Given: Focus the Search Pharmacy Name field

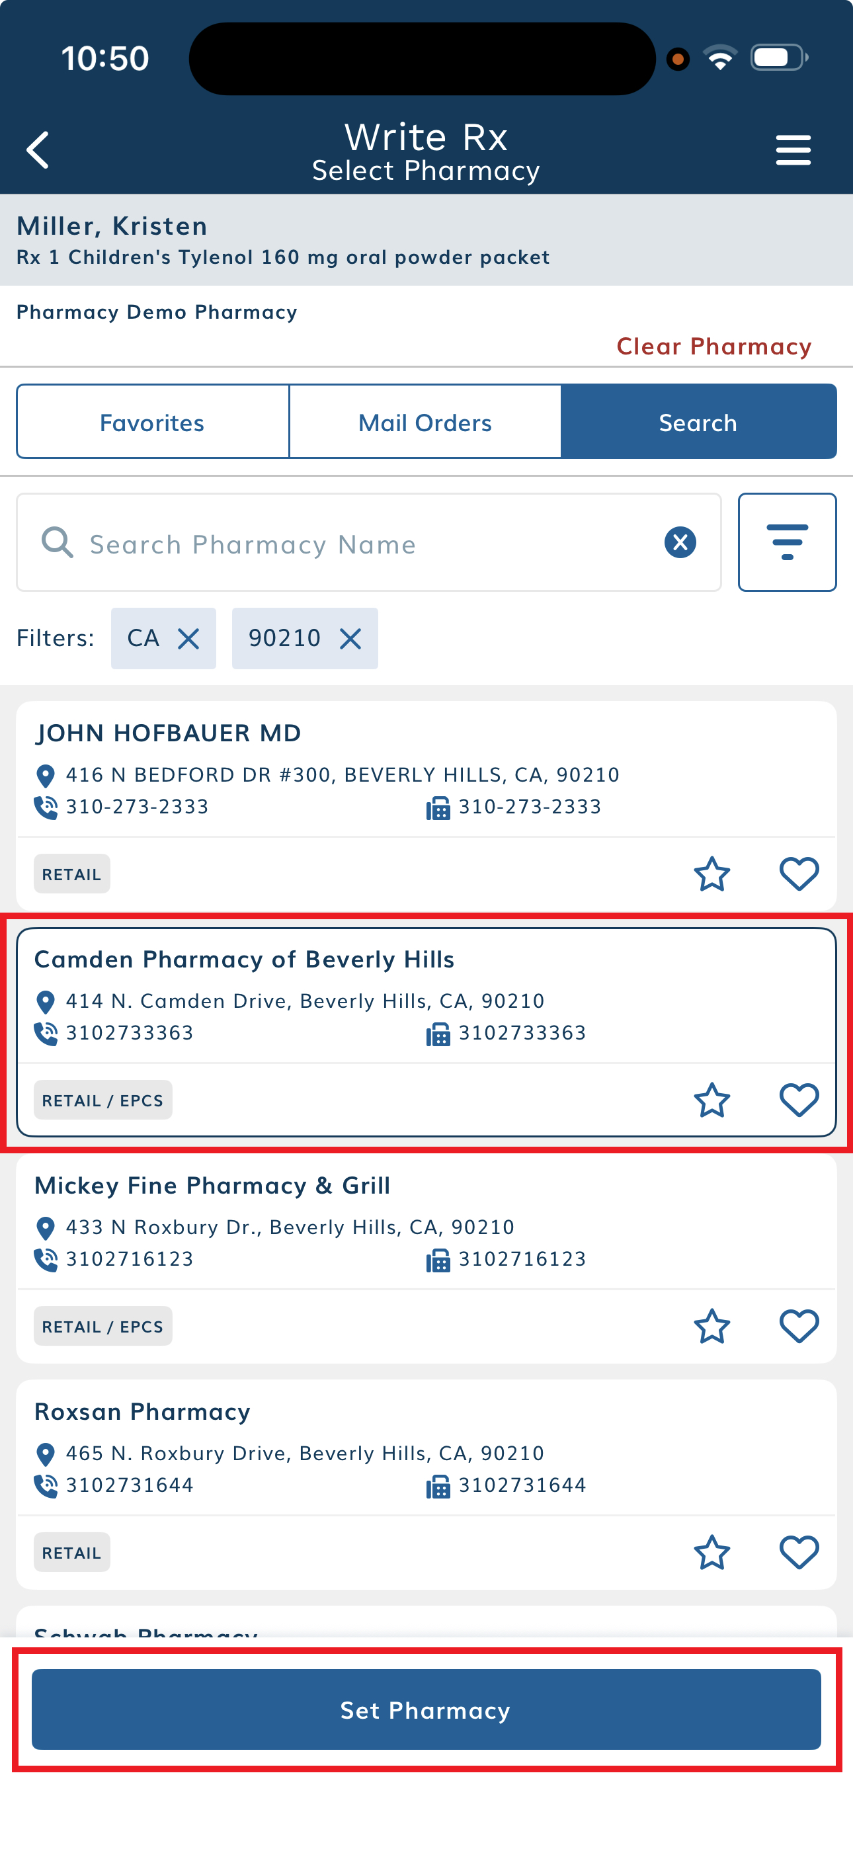Looking at the screenshot, I should coord(359,544).
